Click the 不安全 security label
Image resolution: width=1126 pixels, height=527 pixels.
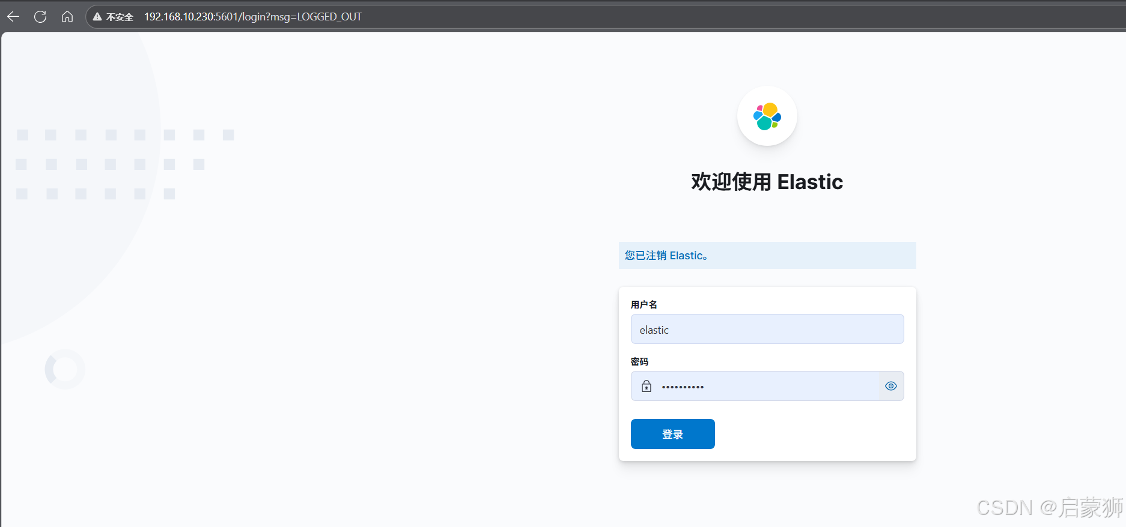[120, 17]
